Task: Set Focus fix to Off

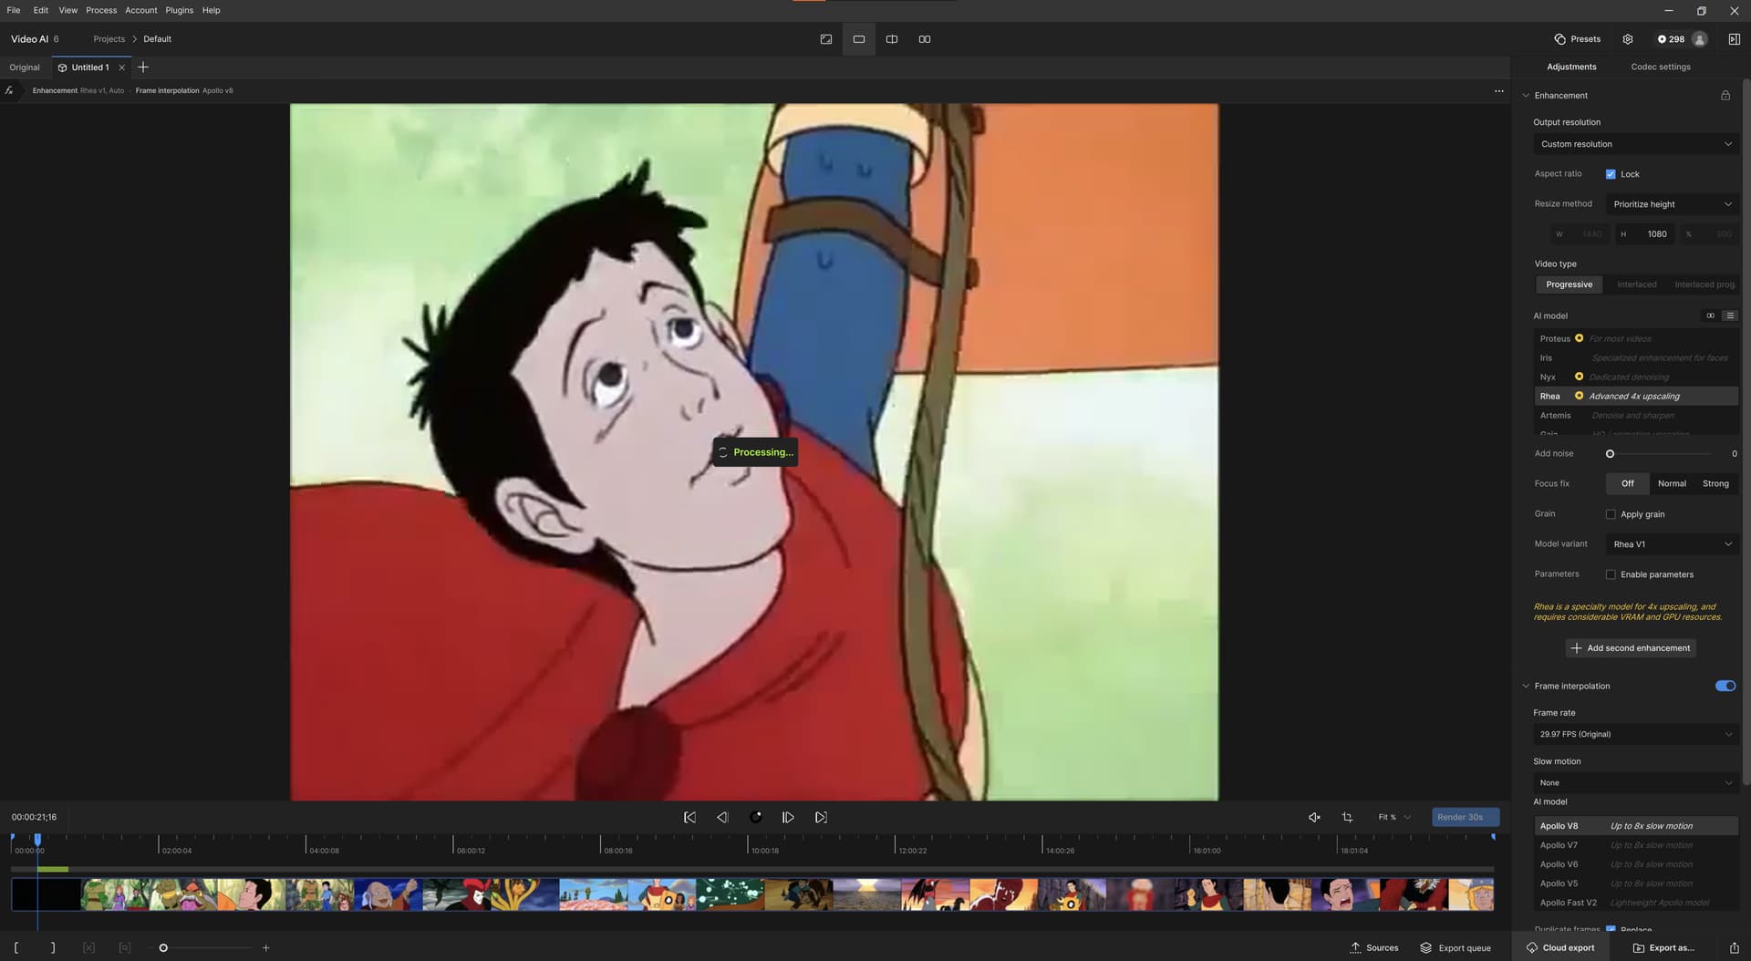Action: pyautogui.click(x=1628, y=483)
